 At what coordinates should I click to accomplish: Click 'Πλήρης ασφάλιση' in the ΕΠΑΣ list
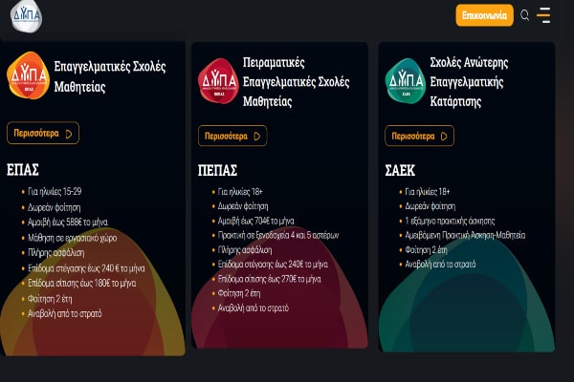click(56, 252)
